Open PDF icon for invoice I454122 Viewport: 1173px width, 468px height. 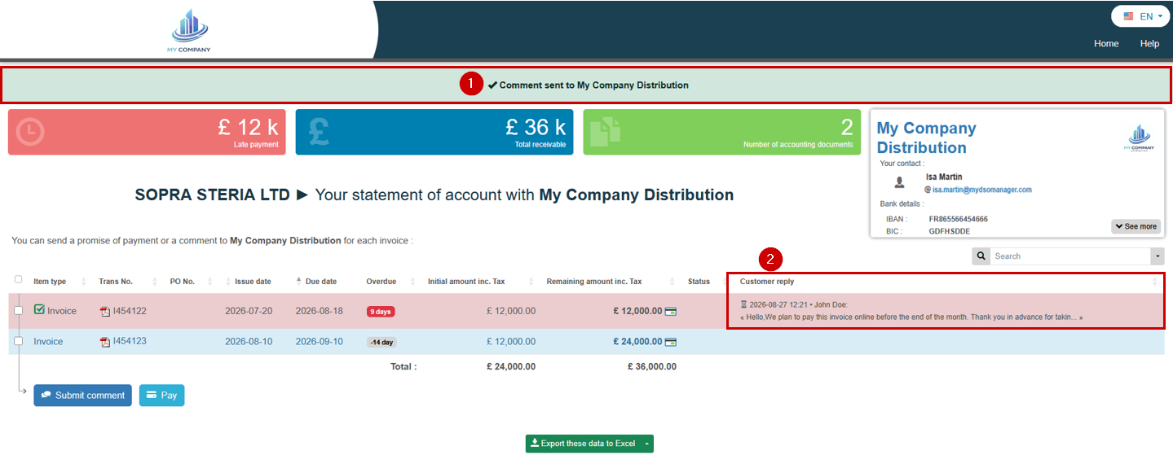click(104, 311)
